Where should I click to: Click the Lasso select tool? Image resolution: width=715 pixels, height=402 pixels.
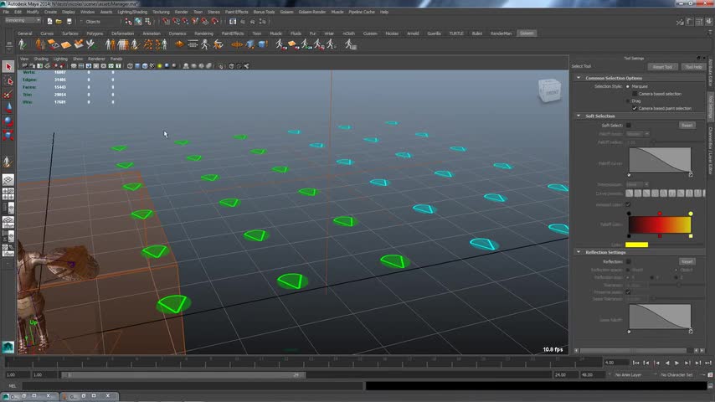(8, 81)
